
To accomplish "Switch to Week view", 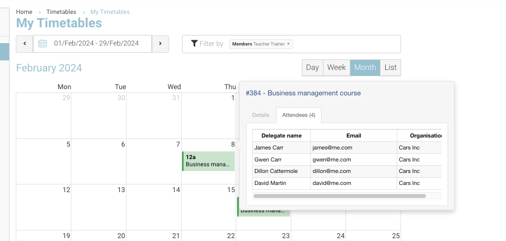I will click(x=336, y=68).
